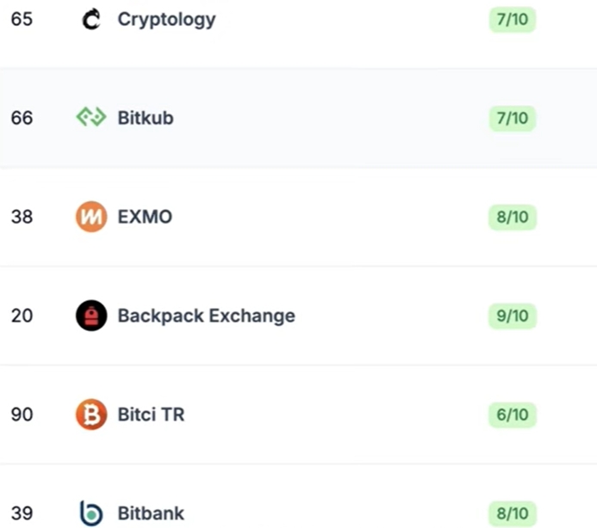Click the orange EXMO logo icon

click(91, 217)
